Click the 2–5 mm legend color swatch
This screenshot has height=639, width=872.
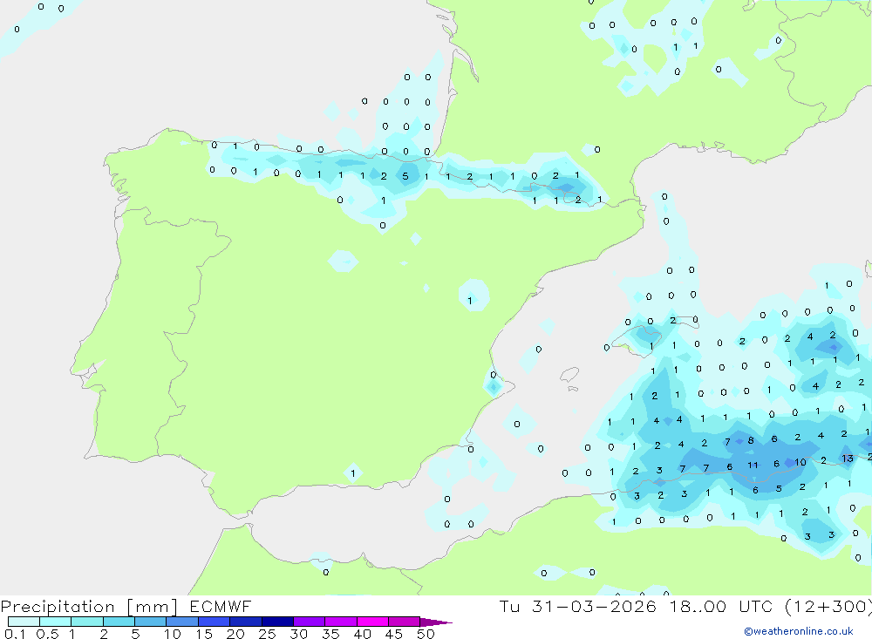pyautogui.click(x=119, y=622)
